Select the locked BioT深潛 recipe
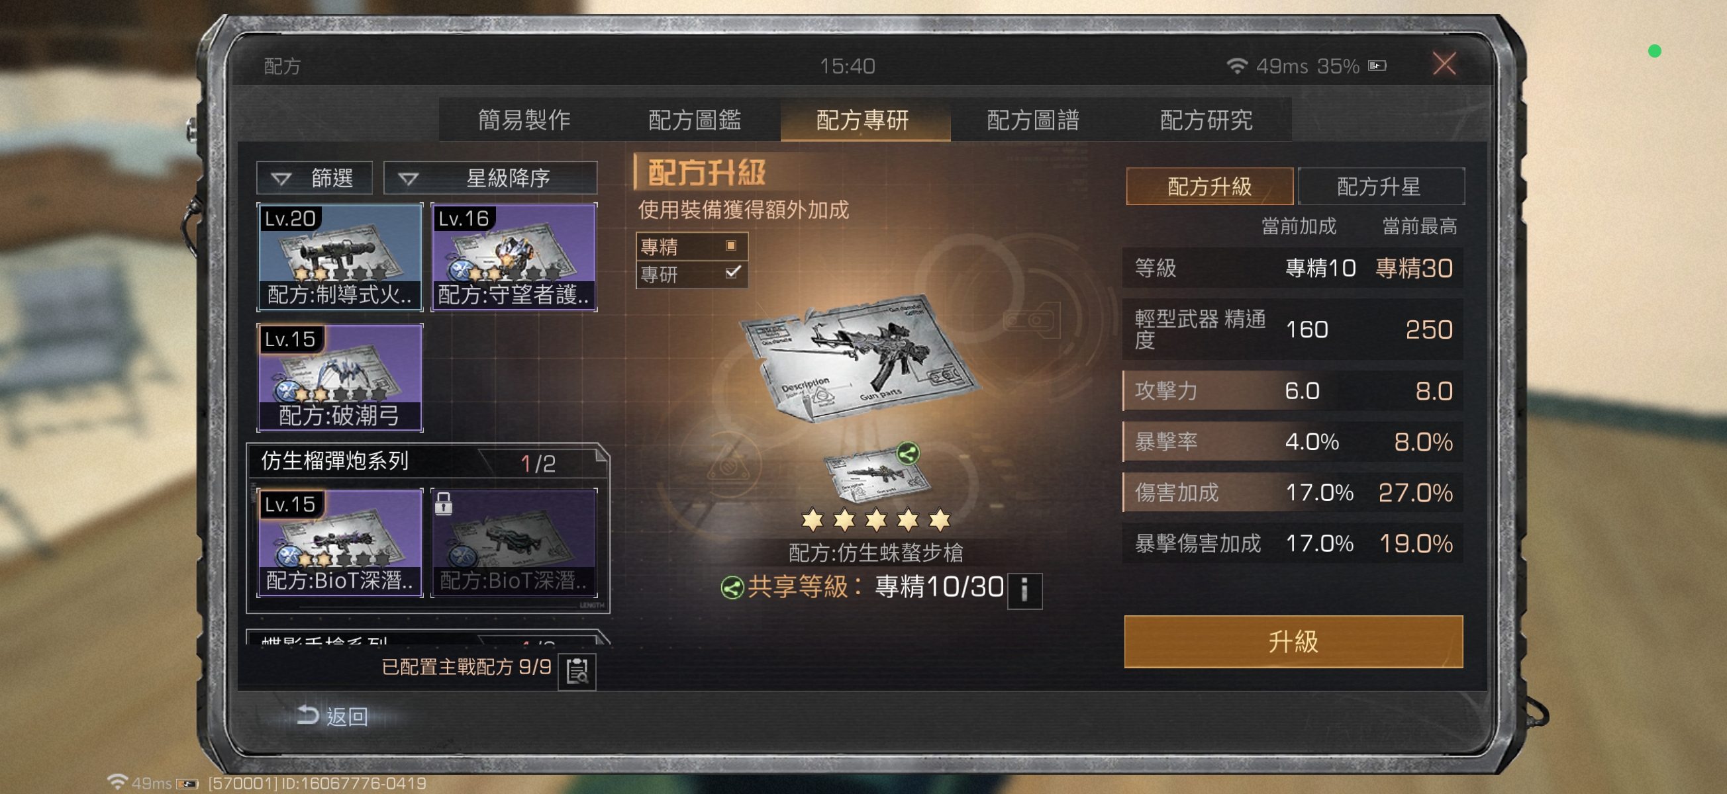Image resolution: width=1727 pixels, height=794 pixels. (x=514, y=542)
